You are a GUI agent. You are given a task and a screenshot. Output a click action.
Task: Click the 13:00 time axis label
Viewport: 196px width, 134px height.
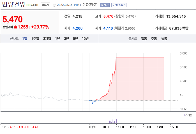coord(147,127)
